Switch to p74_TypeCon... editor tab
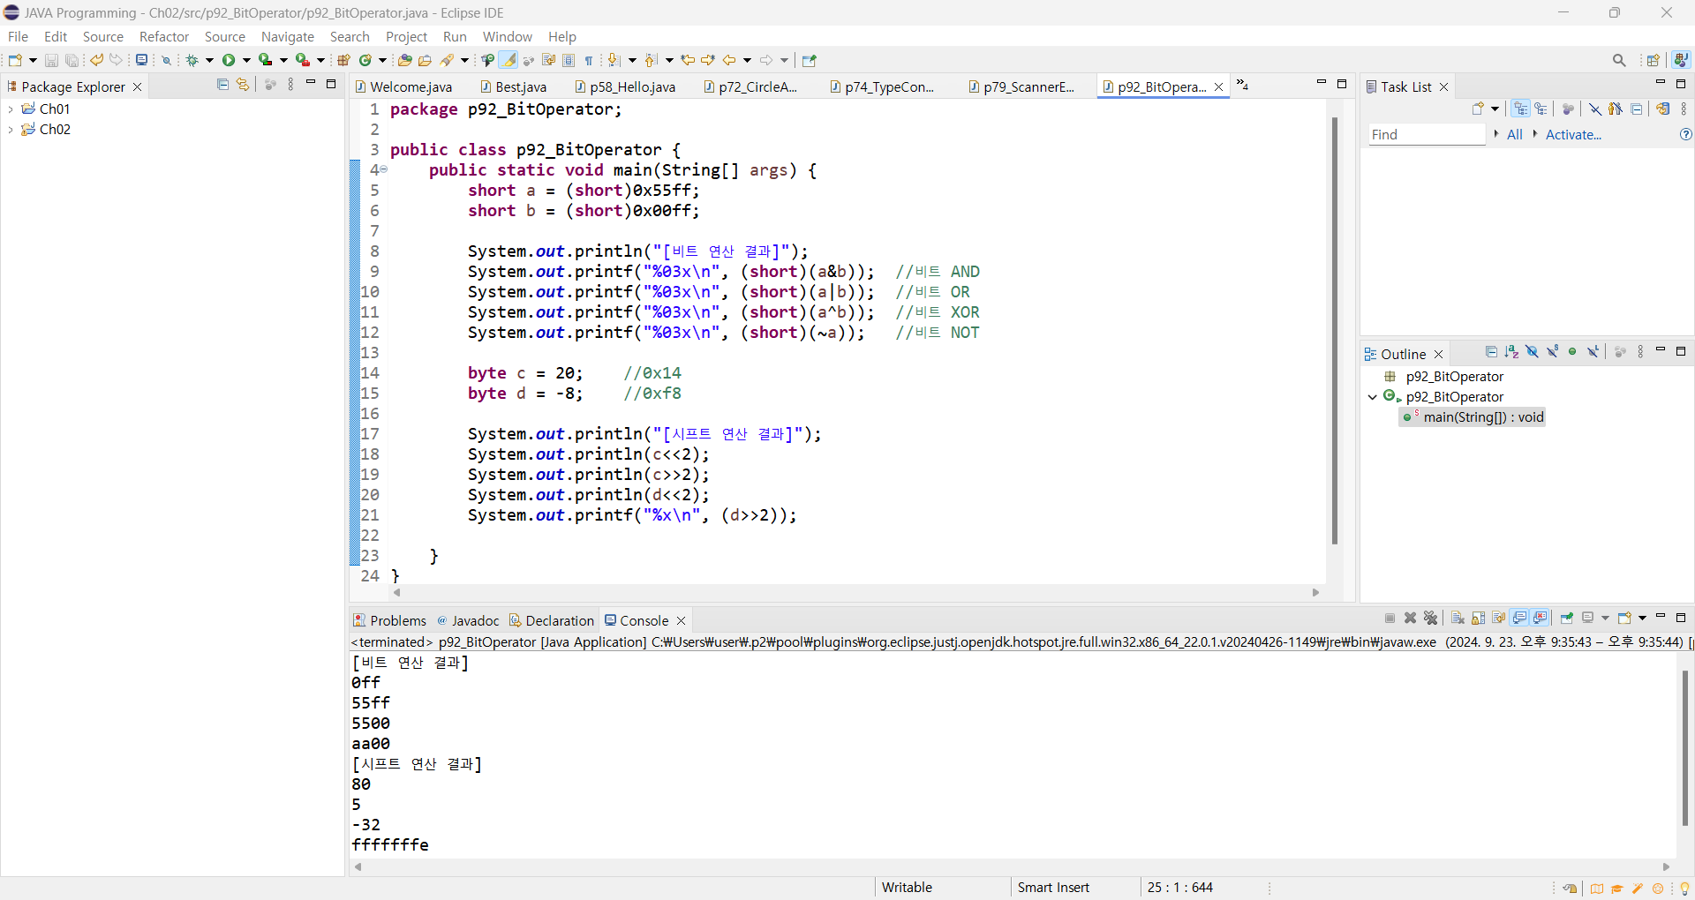Screen dimensions: 1695x900 pos(883,86)
